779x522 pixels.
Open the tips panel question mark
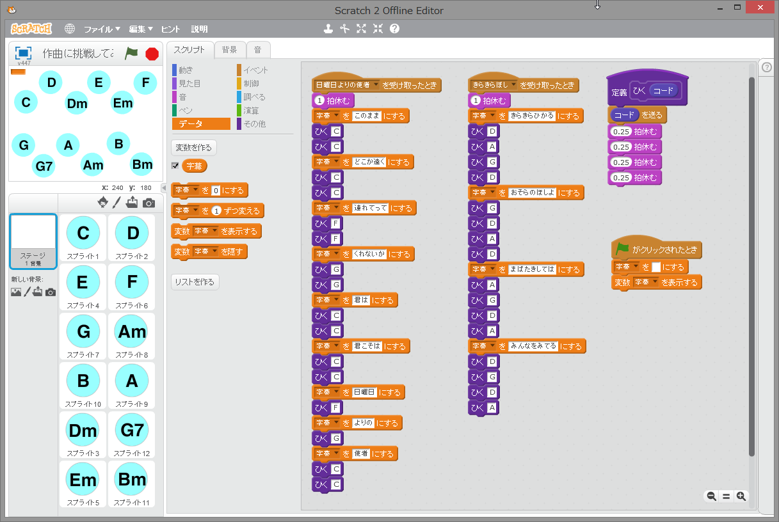pyautogui.click(x=767, y=68)
